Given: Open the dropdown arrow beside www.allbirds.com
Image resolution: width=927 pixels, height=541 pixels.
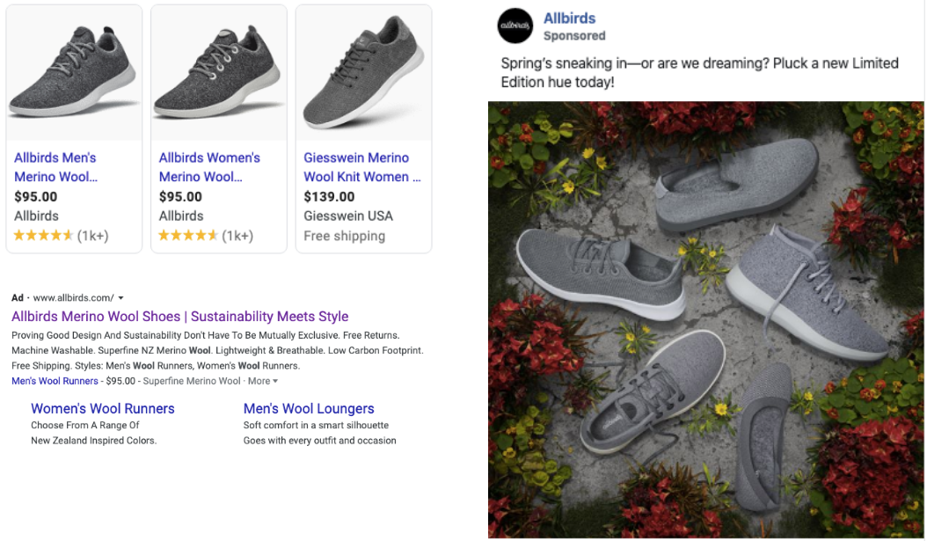Looking at the screenshot, I should 120,298.
